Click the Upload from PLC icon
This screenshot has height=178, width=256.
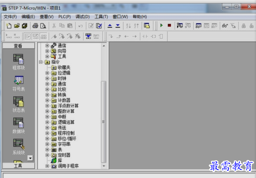pyautogui.click(x=110, y=26)
